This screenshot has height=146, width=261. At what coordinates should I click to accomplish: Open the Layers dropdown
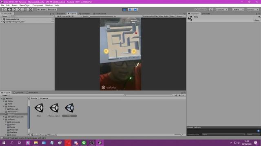(x=238, y=9)
